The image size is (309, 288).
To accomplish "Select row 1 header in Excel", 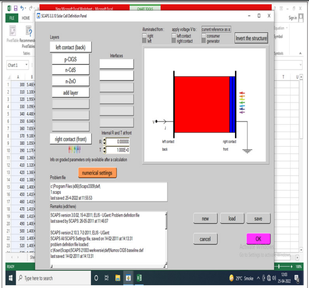I will pos(8,85).
